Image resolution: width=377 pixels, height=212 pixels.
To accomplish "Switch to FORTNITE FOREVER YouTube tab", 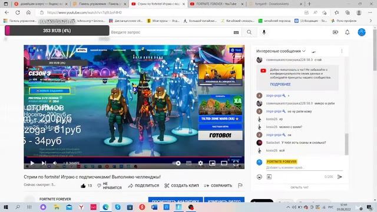I will (x=216, y=4).
